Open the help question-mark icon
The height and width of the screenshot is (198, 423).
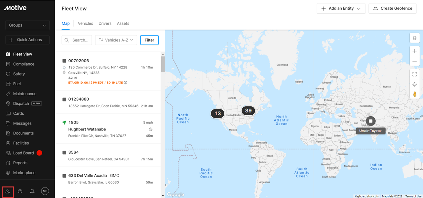[x=20, y=191]
